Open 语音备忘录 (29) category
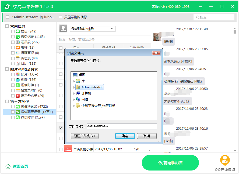 click(33, 96)
